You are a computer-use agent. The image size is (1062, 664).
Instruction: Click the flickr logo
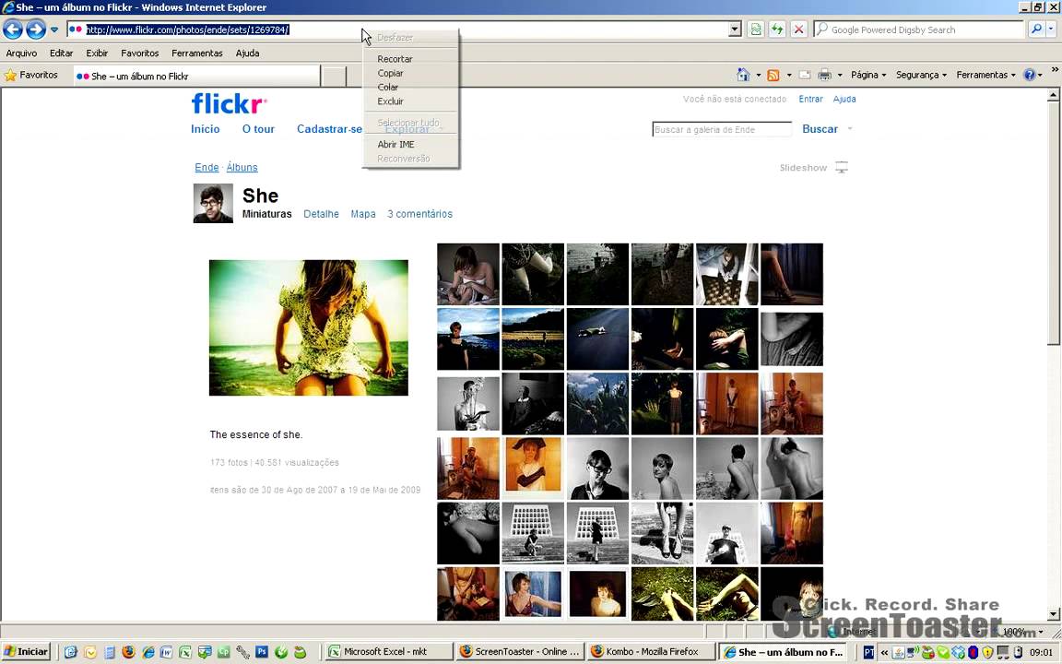coord(229,103)
